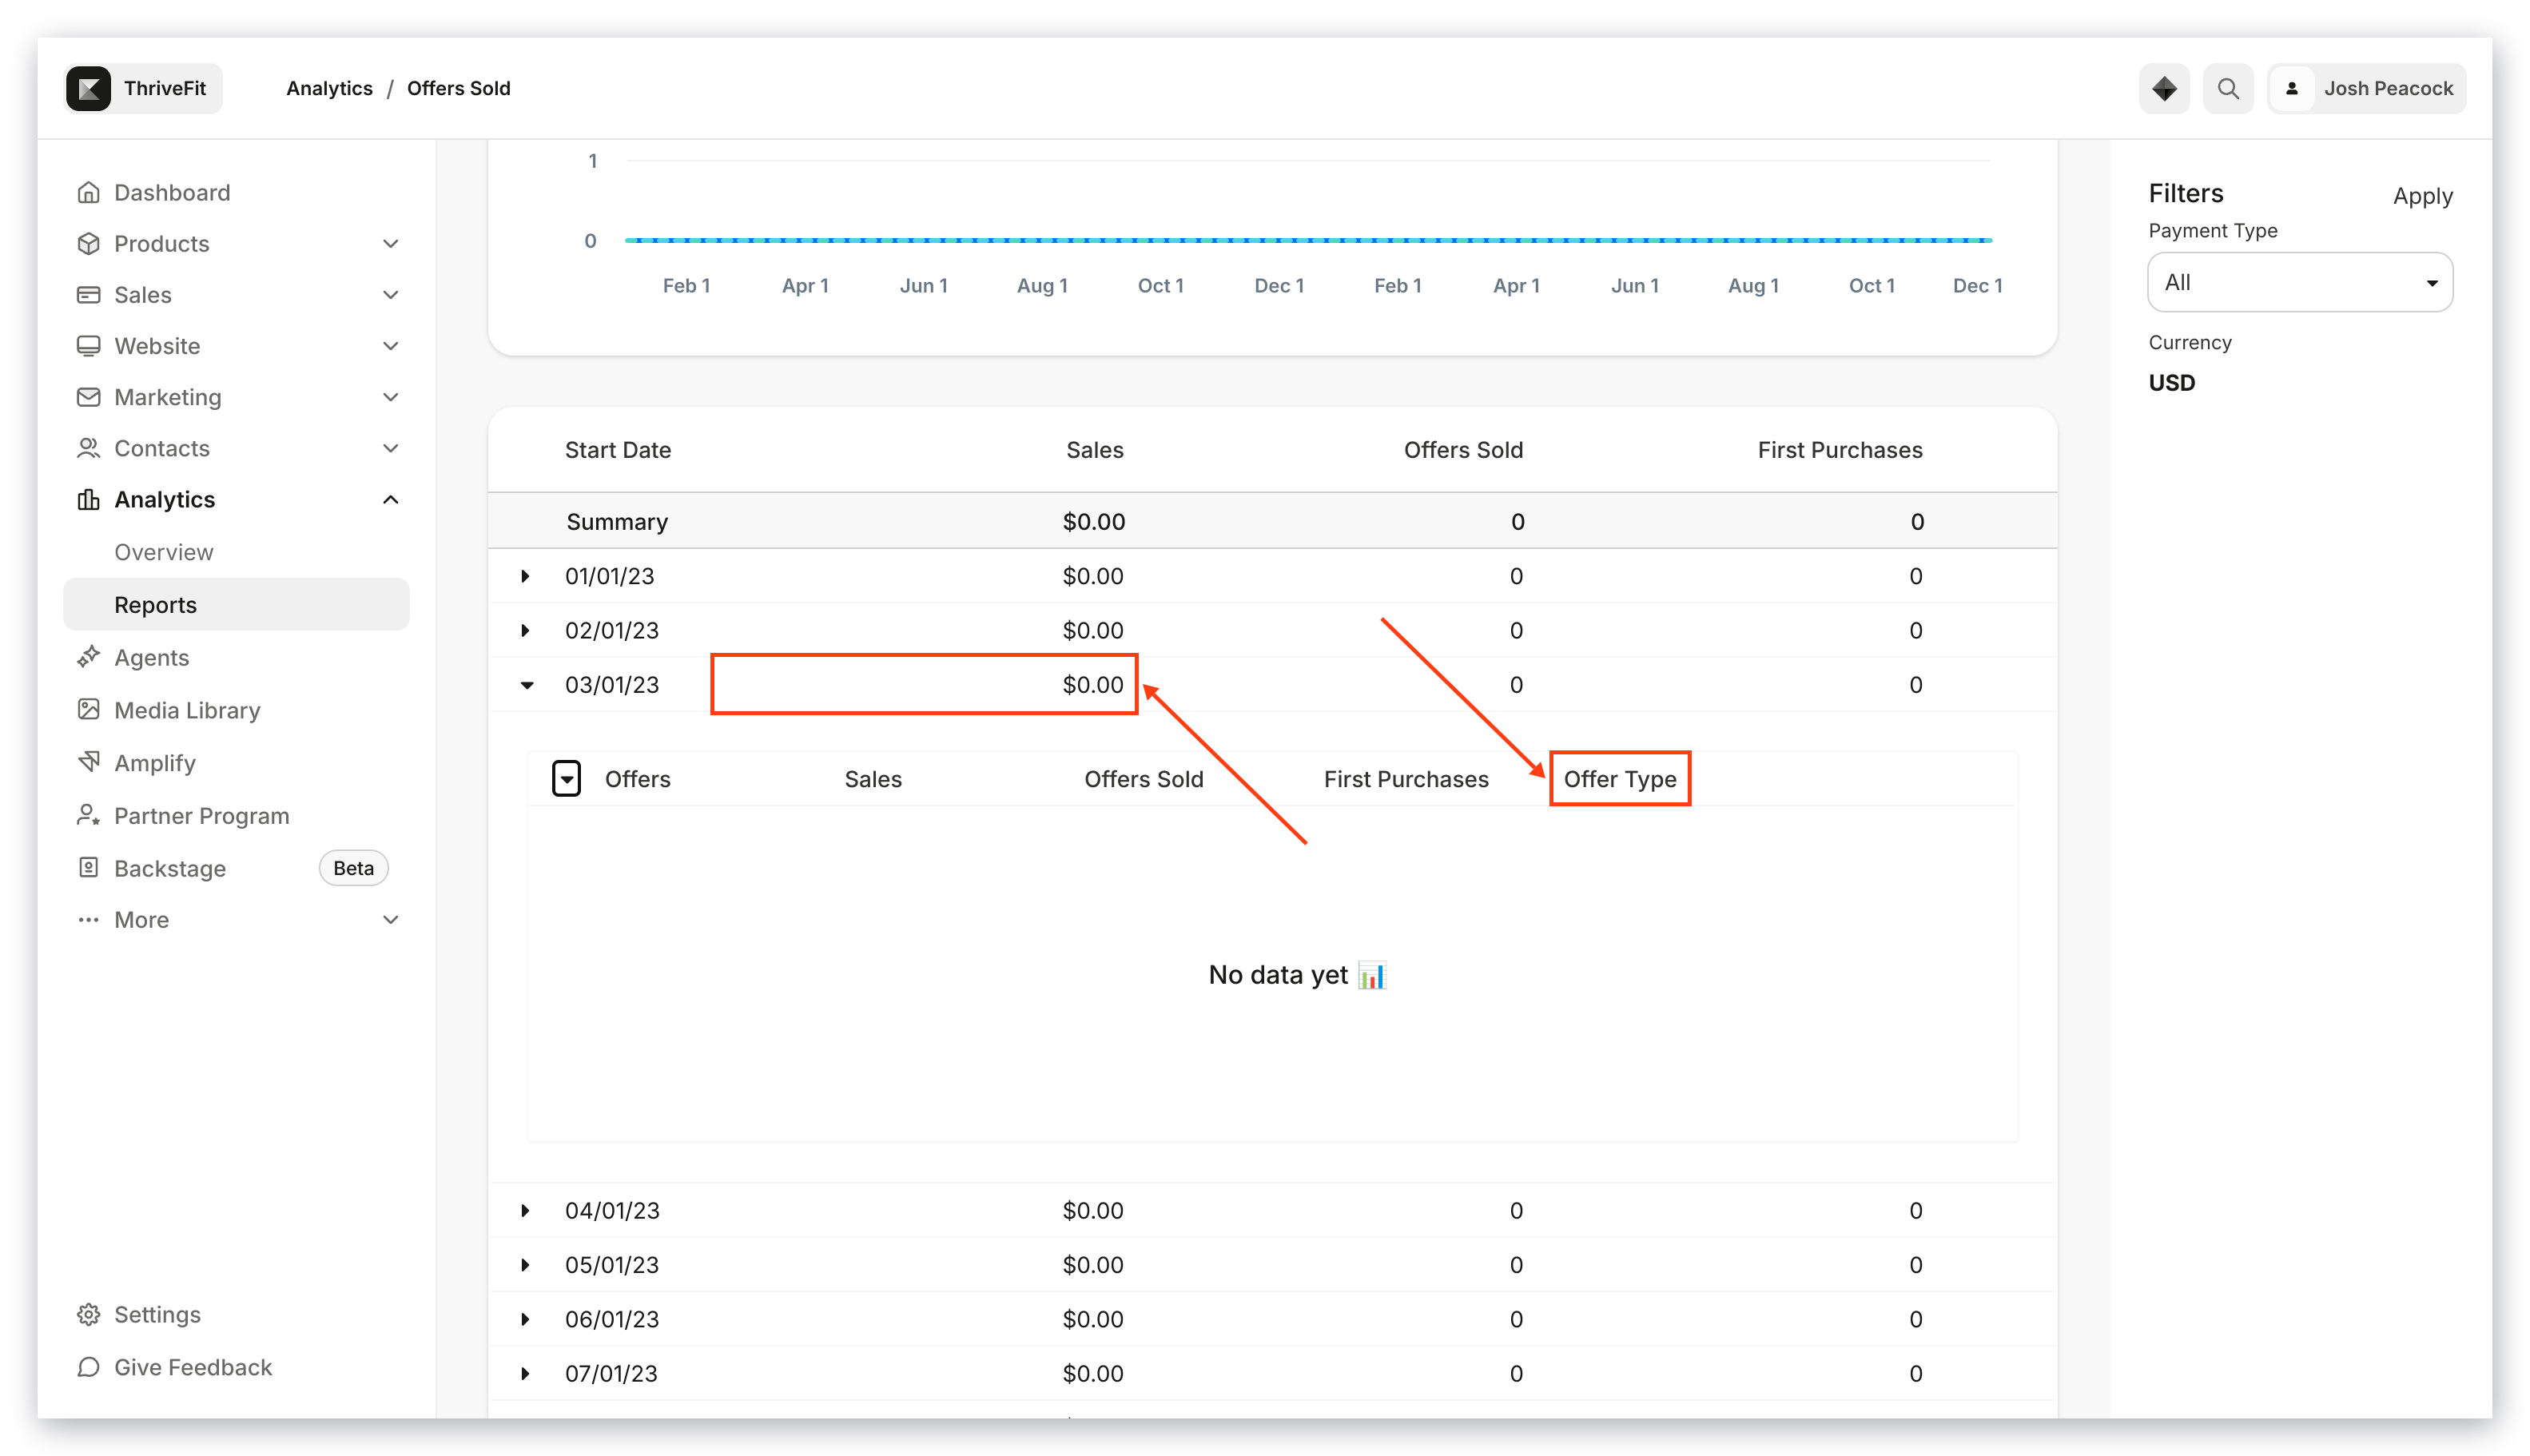The image size is (2530, 1456).
Task: Click the Settings gear icon
Action: click(x=88, y=1314)
